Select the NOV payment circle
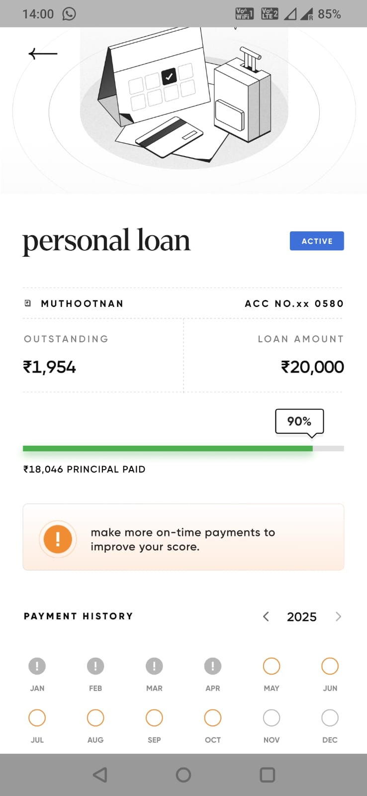Image resolution: width=367 pixels, height=796 pixels. (272, 717)
